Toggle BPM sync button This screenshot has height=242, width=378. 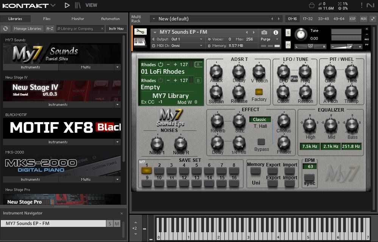(309, 177)
